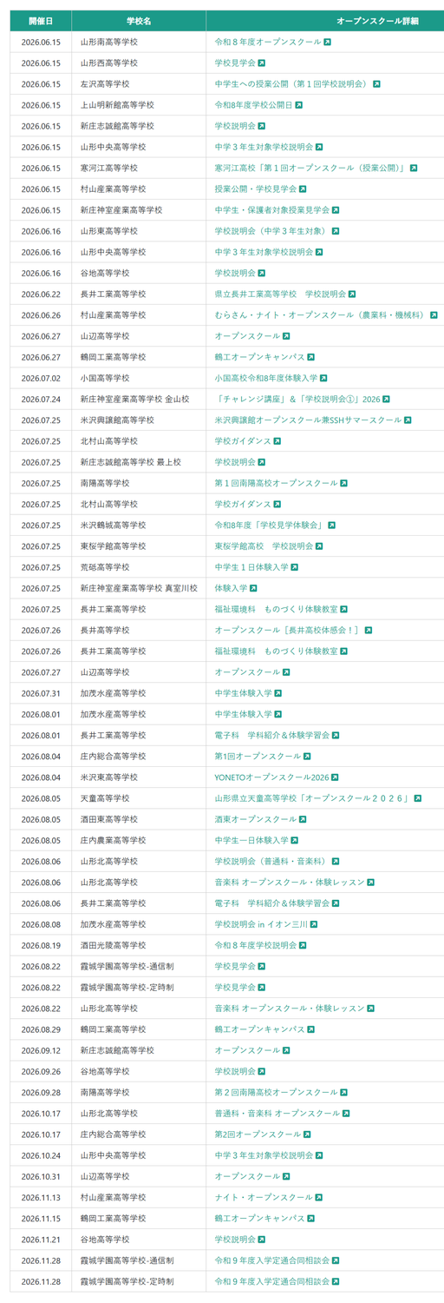Open 県立長井工業高等学校 学校説明会 link

280,294
